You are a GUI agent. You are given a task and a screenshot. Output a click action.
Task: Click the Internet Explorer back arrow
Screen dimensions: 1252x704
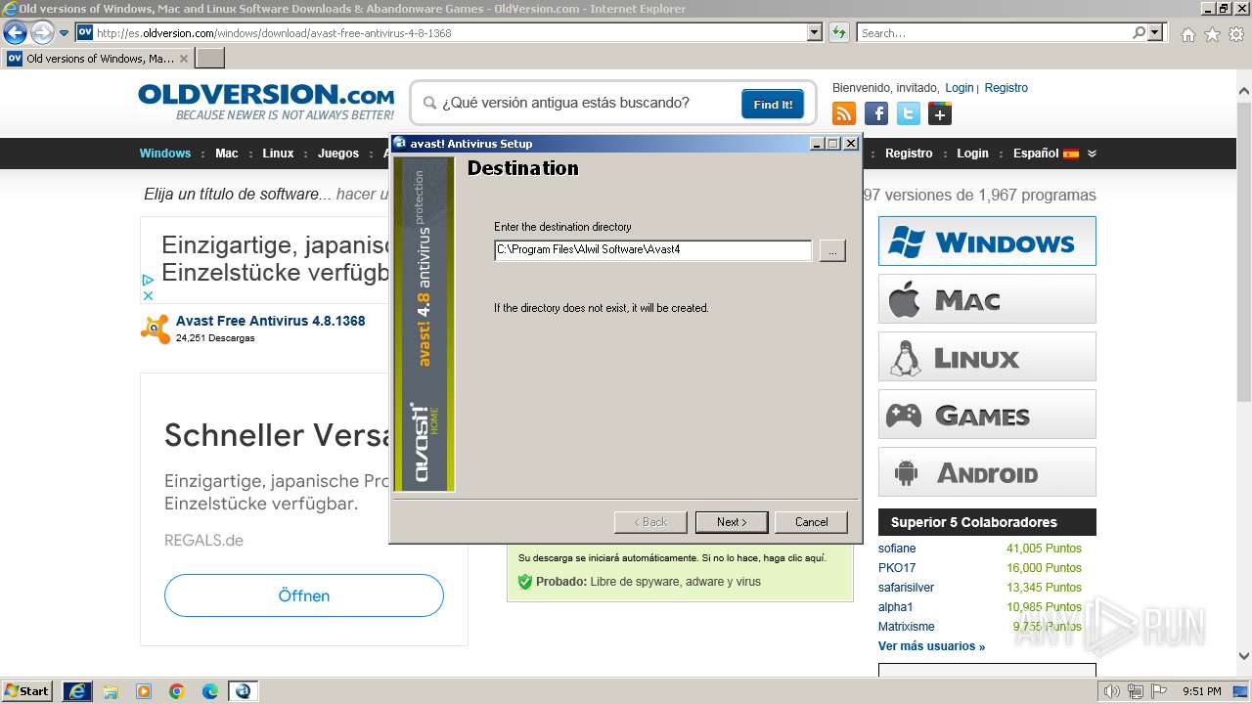click(x=15, y=32)
